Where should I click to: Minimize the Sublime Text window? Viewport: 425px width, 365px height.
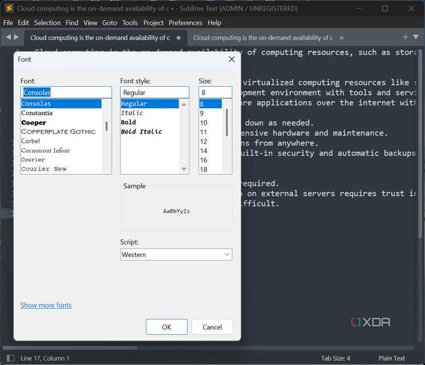(x=359, y=9)
